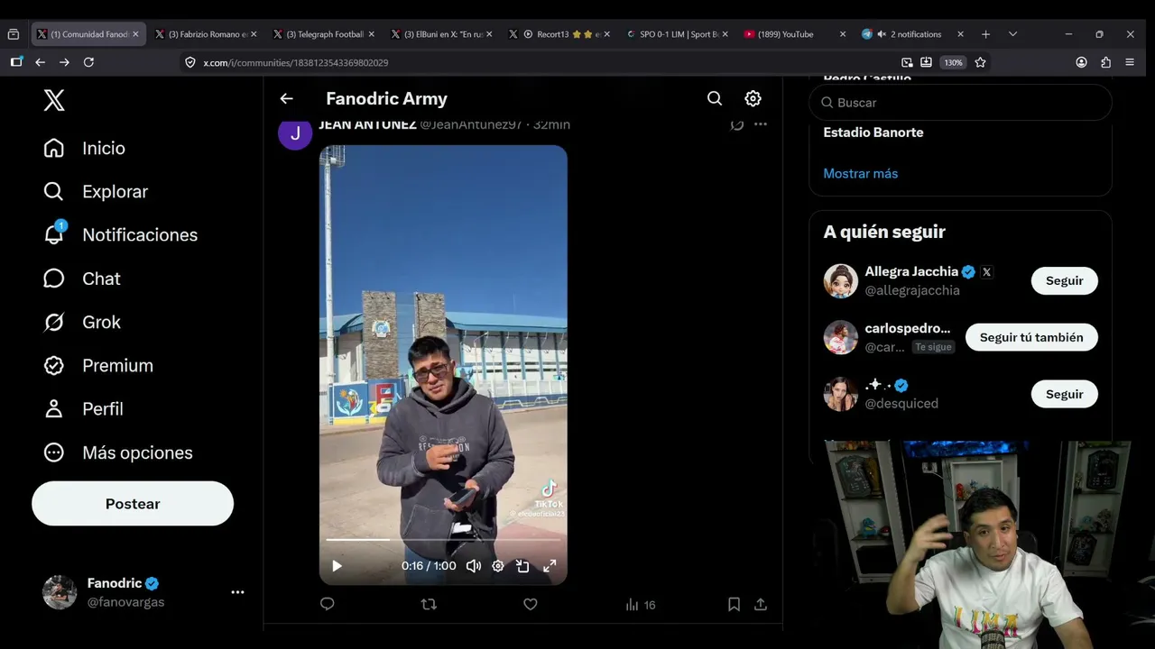Open browser extensions icon
Screen dimensions: 1155x649
(1105, 62)
